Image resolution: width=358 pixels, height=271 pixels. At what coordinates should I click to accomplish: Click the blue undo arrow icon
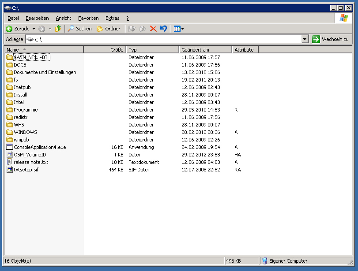(x=163, y=29)
